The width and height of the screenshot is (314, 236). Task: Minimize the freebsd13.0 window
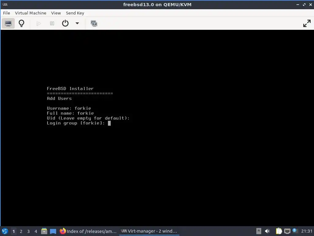297,4
